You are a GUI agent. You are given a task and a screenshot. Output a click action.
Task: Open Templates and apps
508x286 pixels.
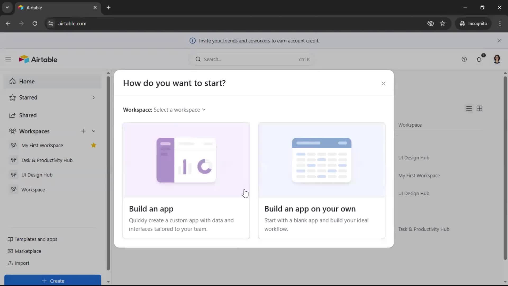(x=33, y=239)
